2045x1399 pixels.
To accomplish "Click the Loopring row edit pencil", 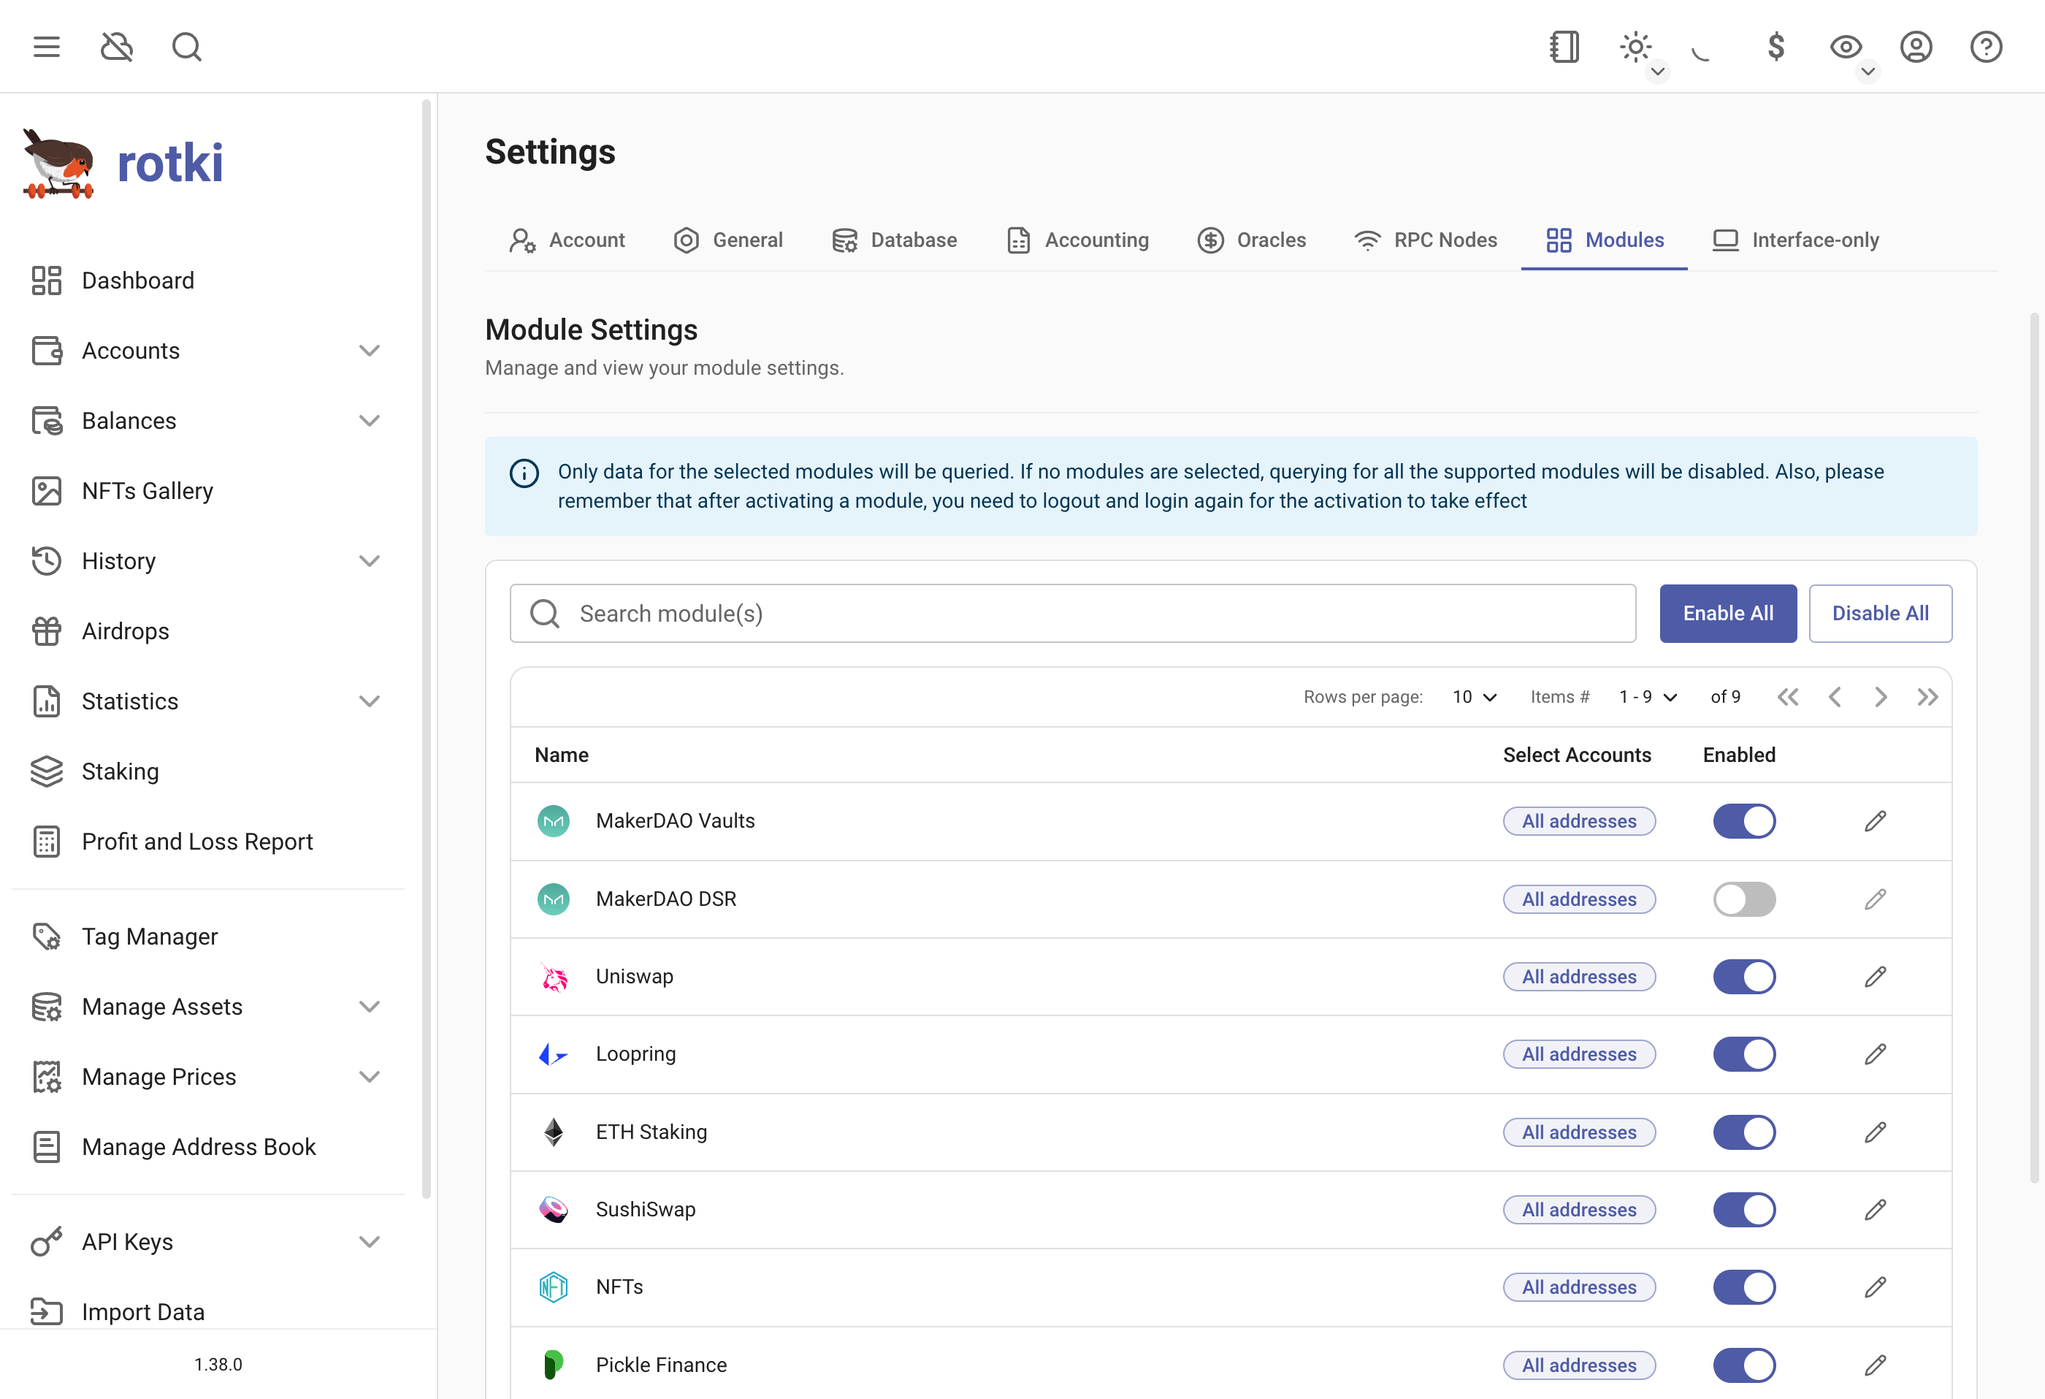I will tap(1875, 1054).
